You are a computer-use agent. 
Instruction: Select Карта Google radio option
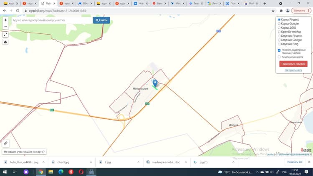(x=279, y=24)
